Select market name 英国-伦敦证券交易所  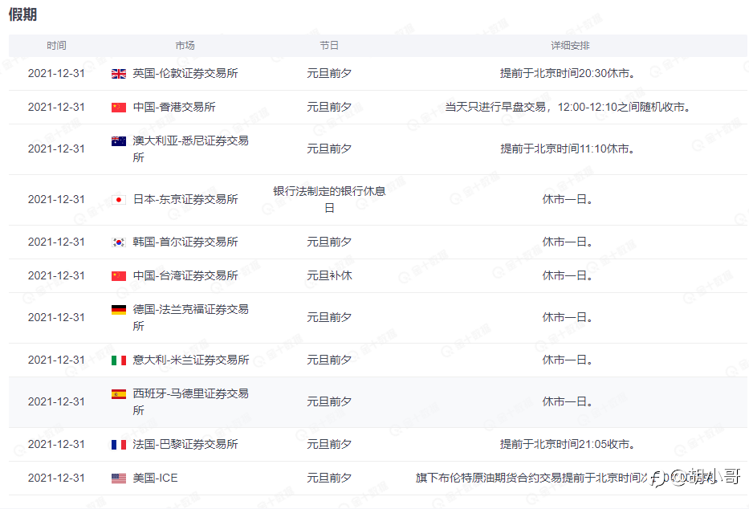pyautogui.click(x=185, y=73)
